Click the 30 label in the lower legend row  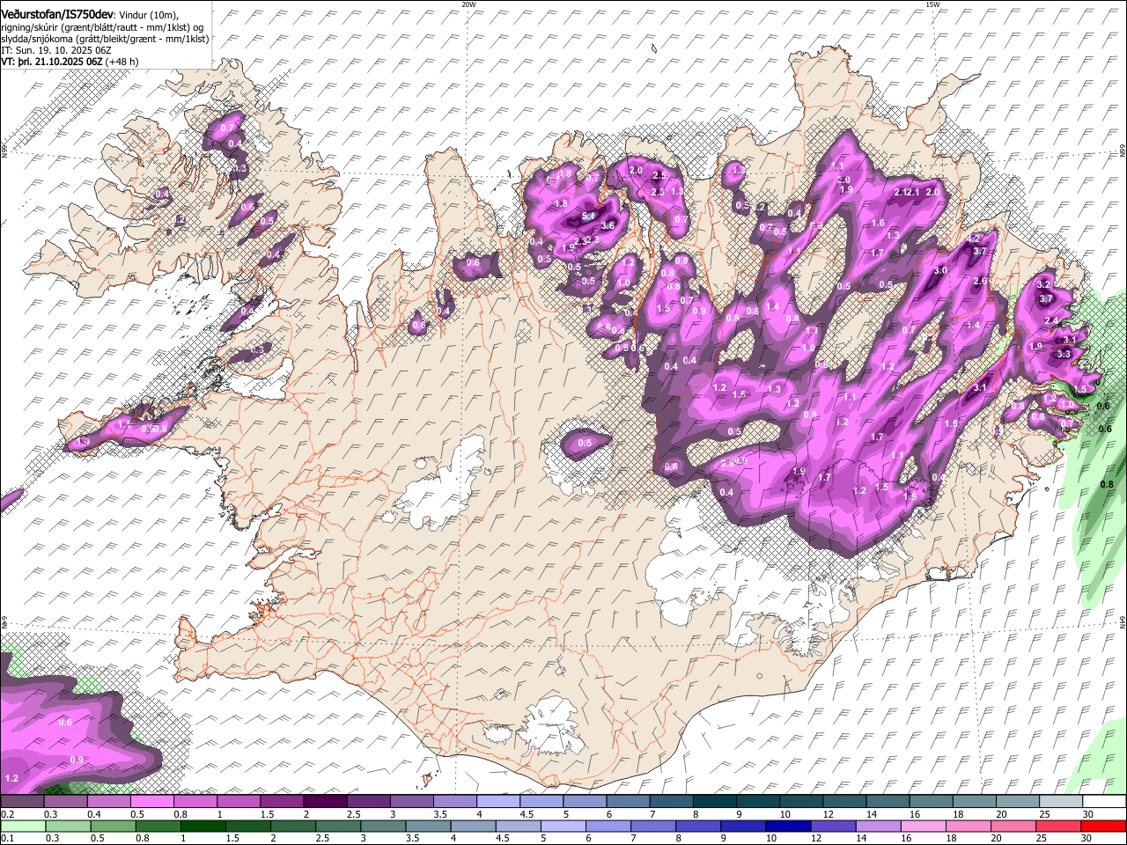point(1088,838)
